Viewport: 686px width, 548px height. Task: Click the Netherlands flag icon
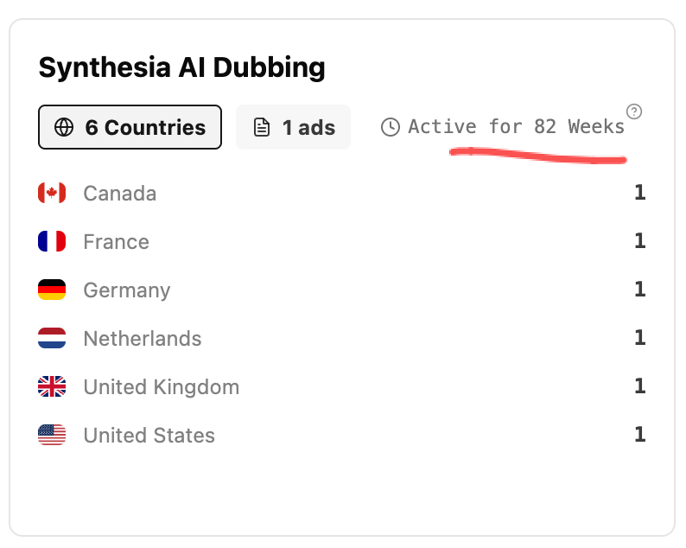pos(52,338)
